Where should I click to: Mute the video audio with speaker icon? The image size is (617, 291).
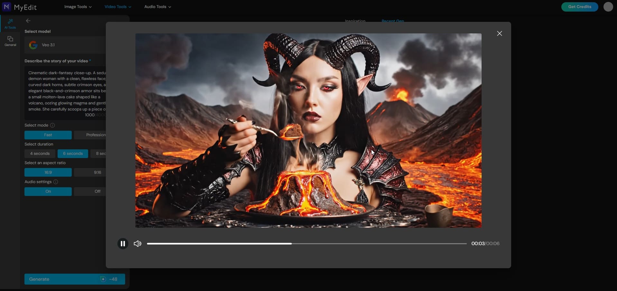point(137,243)
